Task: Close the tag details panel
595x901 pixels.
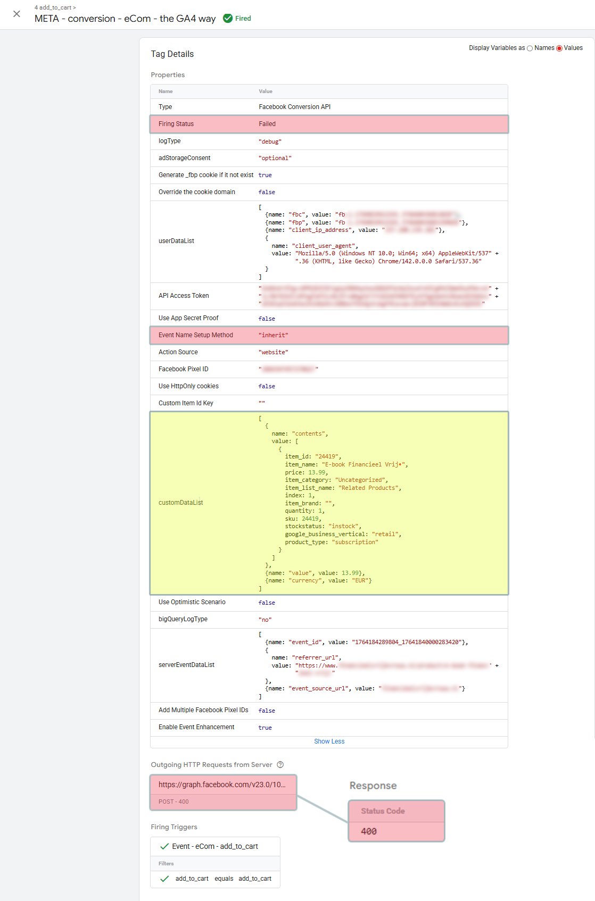Action: pos(16,14)
